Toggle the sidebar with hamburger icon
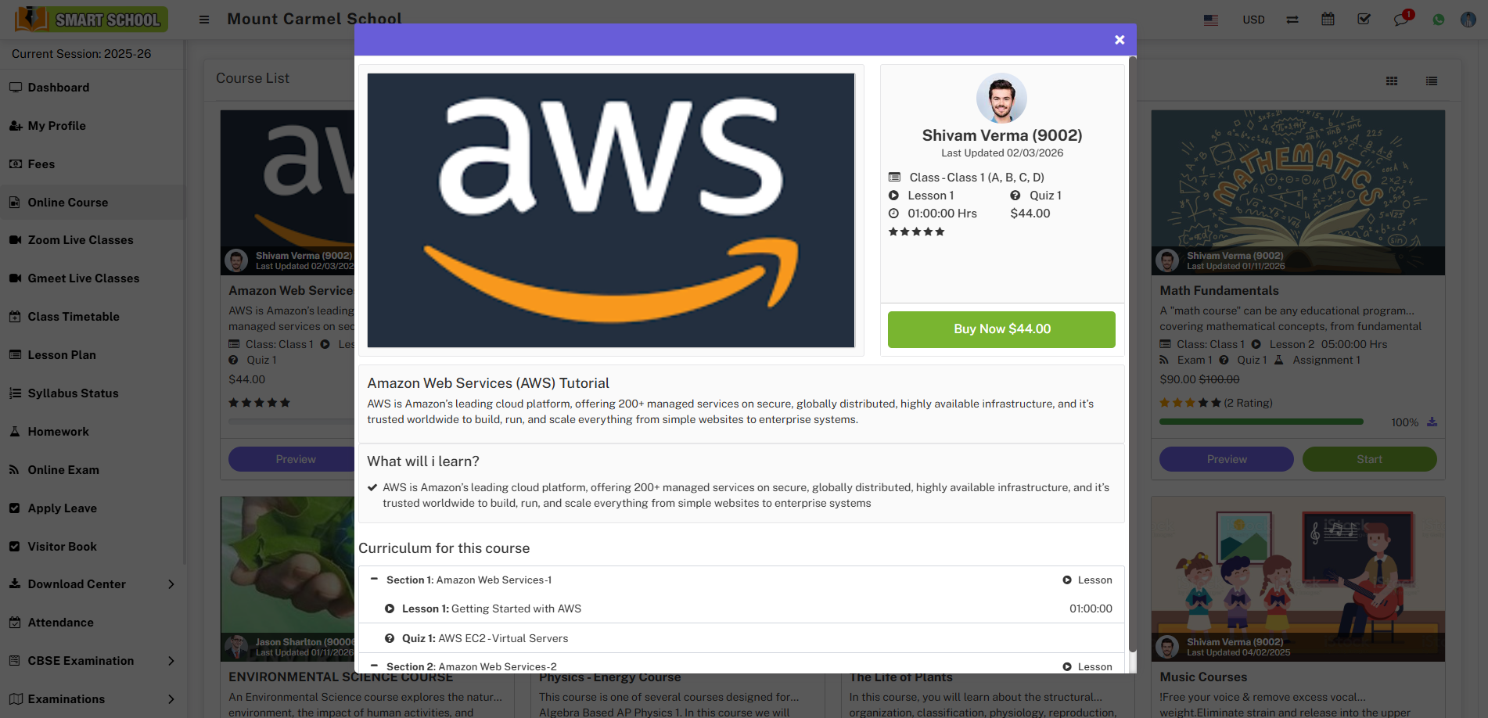Screen dimensions: 1488x718 click(x=204, y=20)
